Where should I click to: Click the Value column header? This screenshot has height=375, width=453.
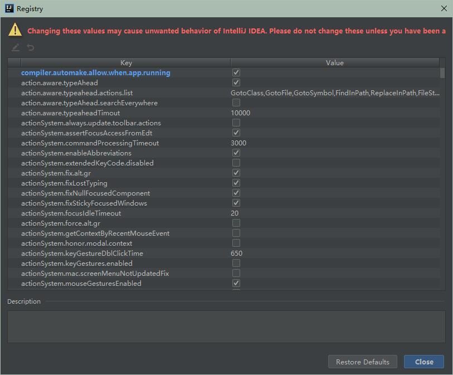coord(334,62)
